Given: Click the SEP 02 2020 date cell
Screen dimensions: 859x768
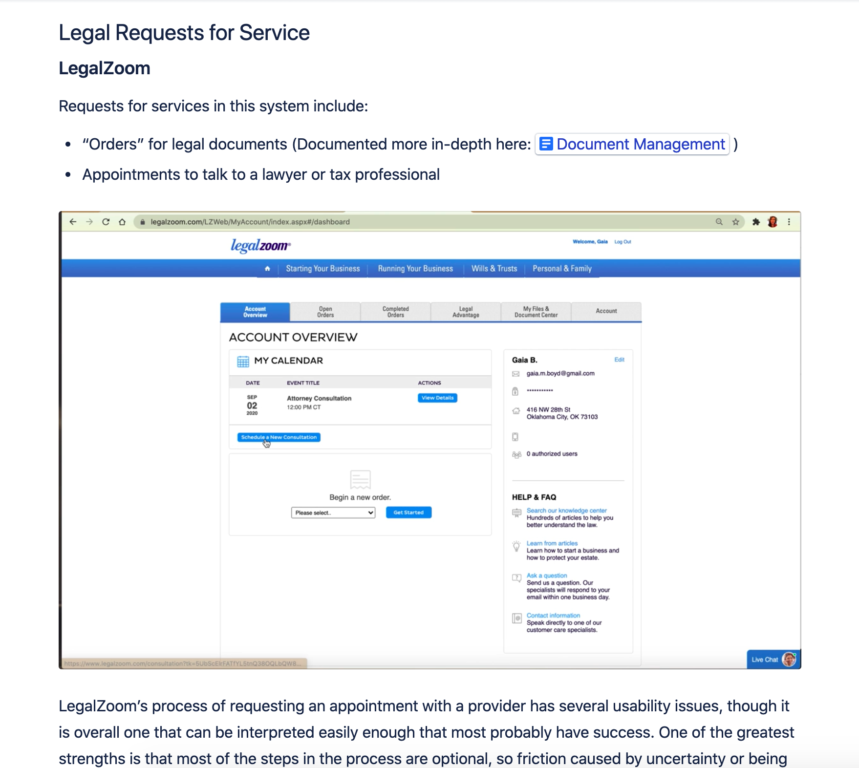Looking at the screenshot, I should 252,405.
